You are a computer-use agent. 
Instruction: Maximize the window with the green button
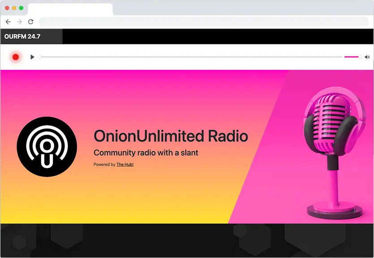pyautogui.click(x=21, y=8)
